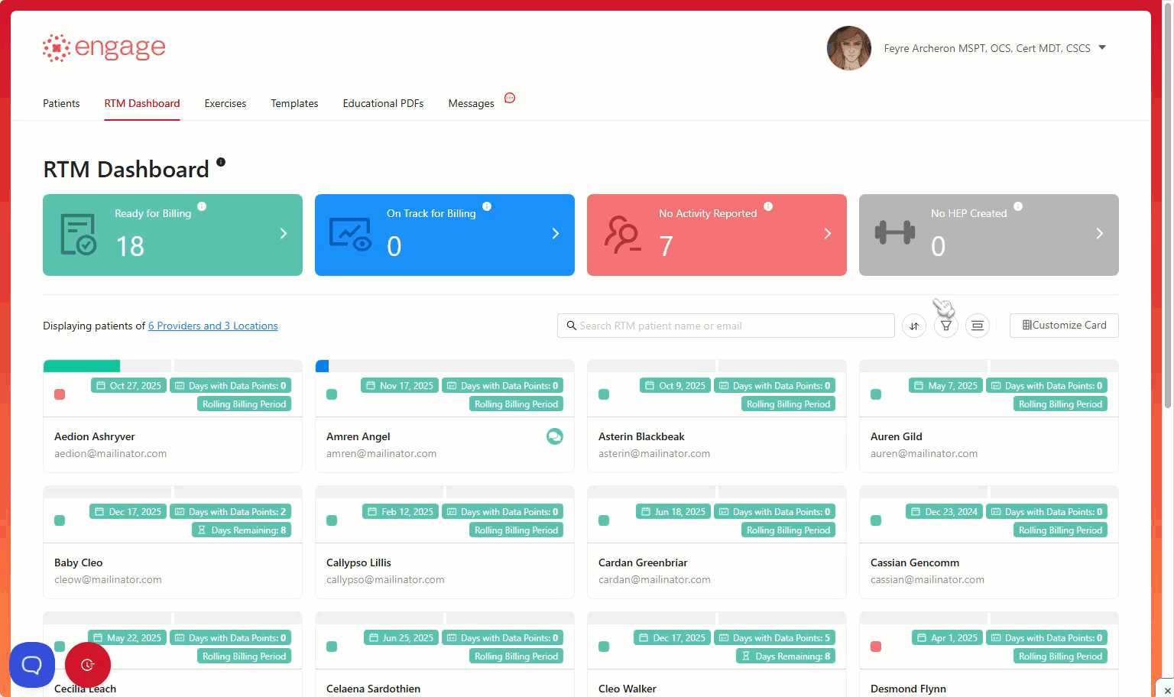
Task: Open Aedion Ashryver's patient card
Action: click(x=173, y=417)
